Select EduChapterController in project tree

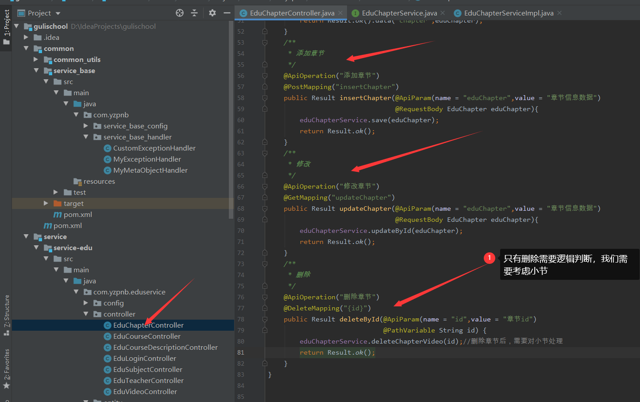coord(148,325)
